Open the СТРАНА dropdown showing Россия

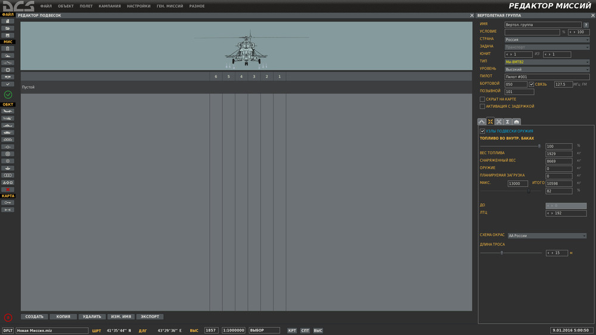click(x=547, y=39)
